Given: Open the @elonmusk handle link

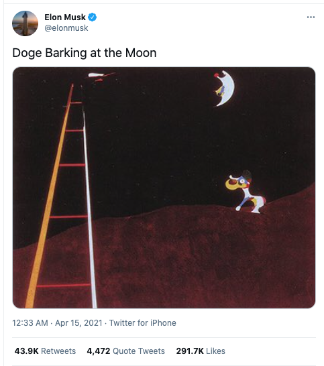Looking at the screenshot, I should [66, 28].
